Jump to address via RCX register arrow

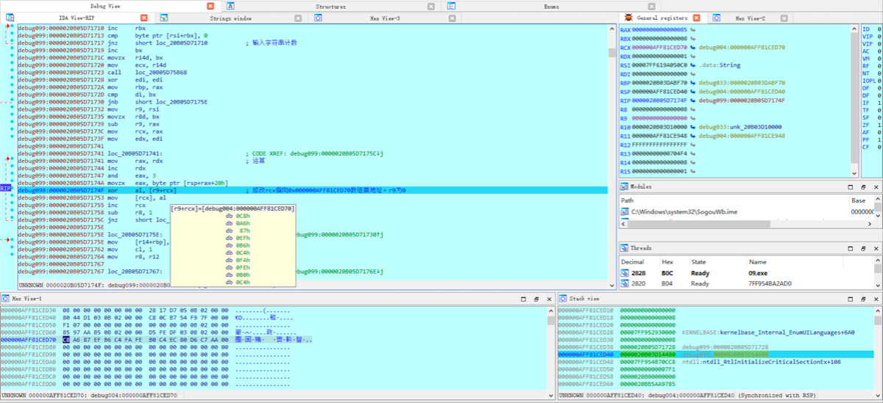pyautogui.click(x=693, y=47)
